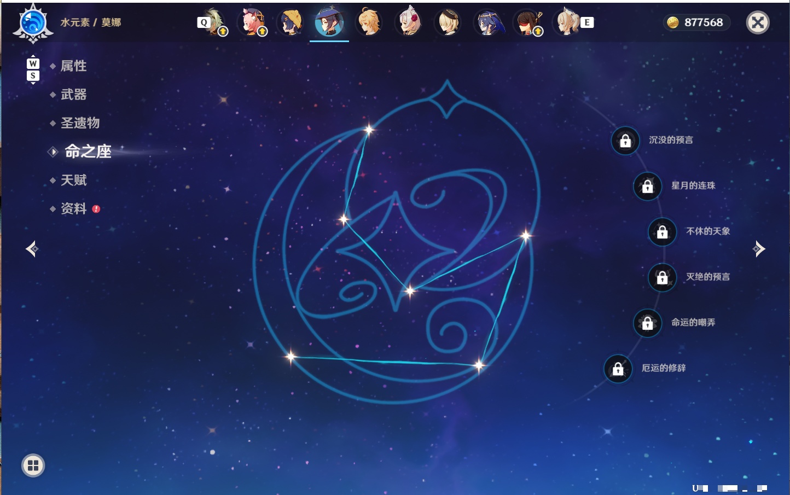Open the locked 沉没的预言 constellation node
The height and width of the screenshot is (495, 790).
point(625,141)
